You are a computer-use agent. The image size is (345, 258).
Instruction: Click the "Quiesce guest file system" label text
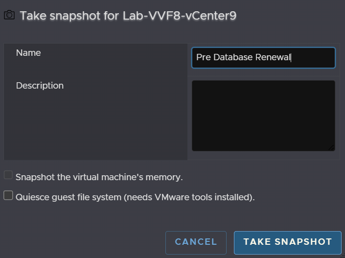click(x=69, y=197)
